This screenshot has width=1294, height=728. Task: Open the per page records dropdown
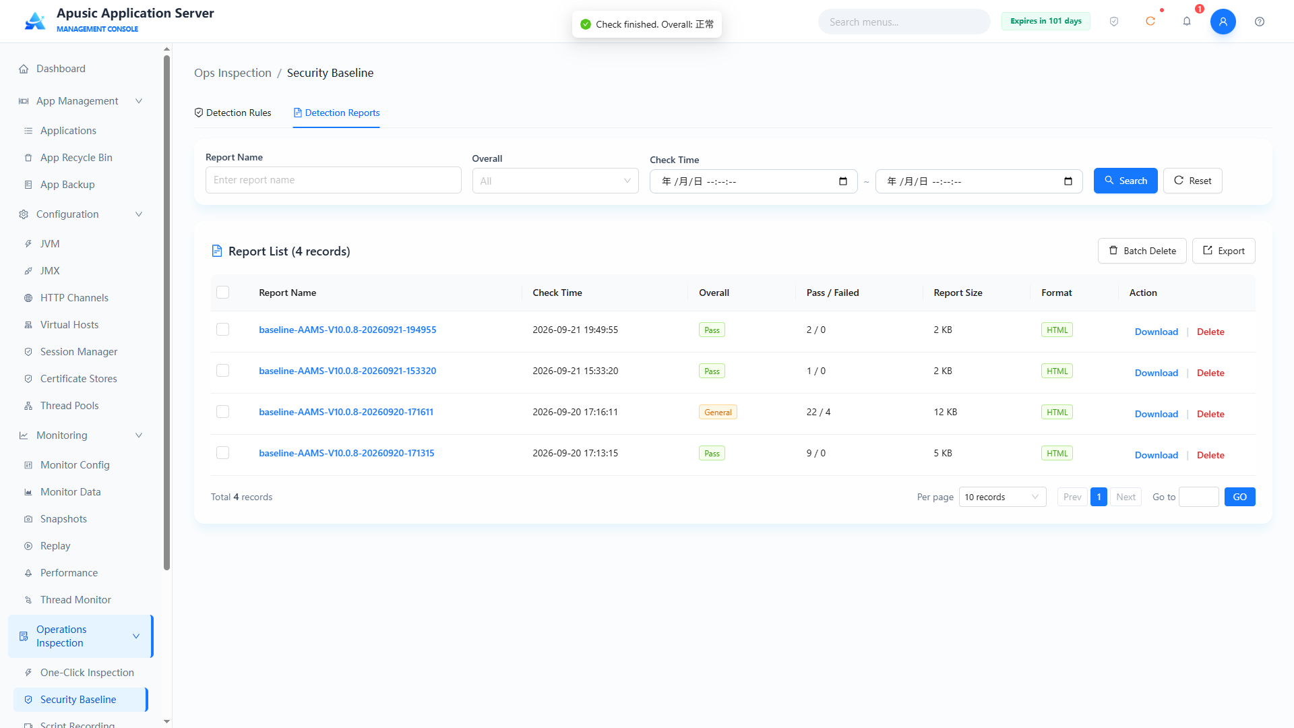pyautogui.click(x=1002, y=497)
